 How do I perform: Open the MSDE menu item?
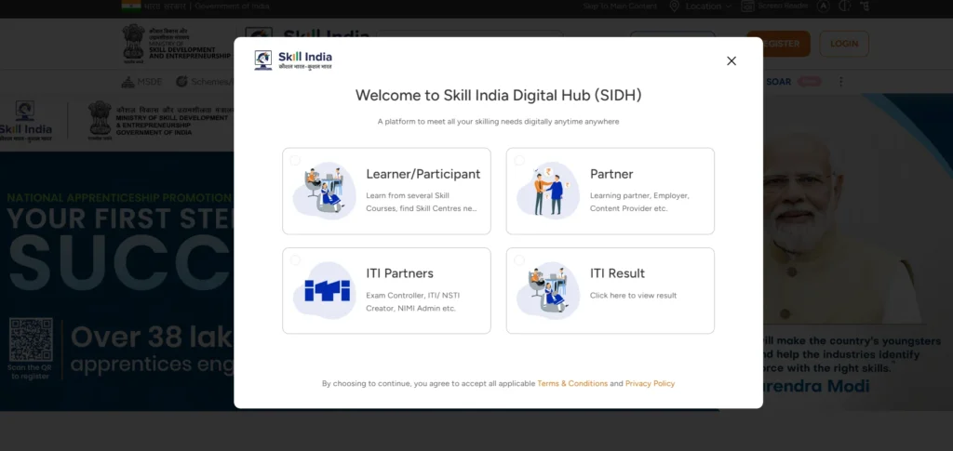[x=141, y=82]
